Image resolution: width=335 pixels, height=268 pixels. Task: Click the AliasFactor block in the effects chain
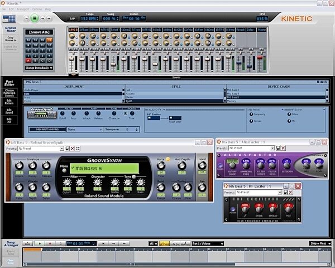coord(175,118)
